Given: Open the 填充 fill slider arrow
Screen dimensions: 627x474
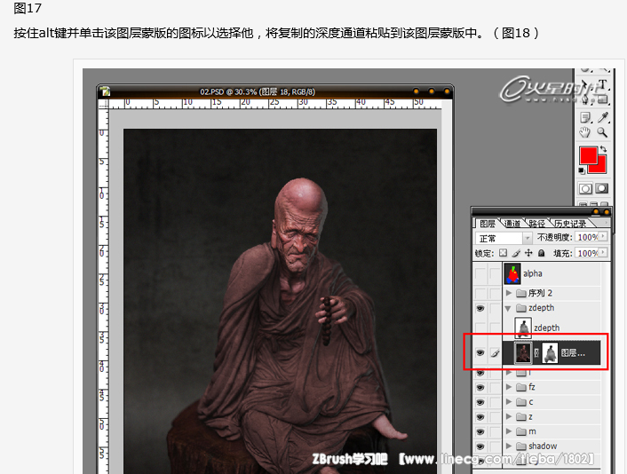Looking at the screenshot, I should [x=603, y=253].
